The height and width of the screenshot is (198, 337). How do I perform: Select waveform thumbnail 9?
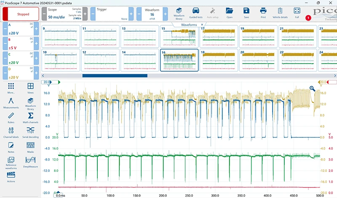pos(61,36)
